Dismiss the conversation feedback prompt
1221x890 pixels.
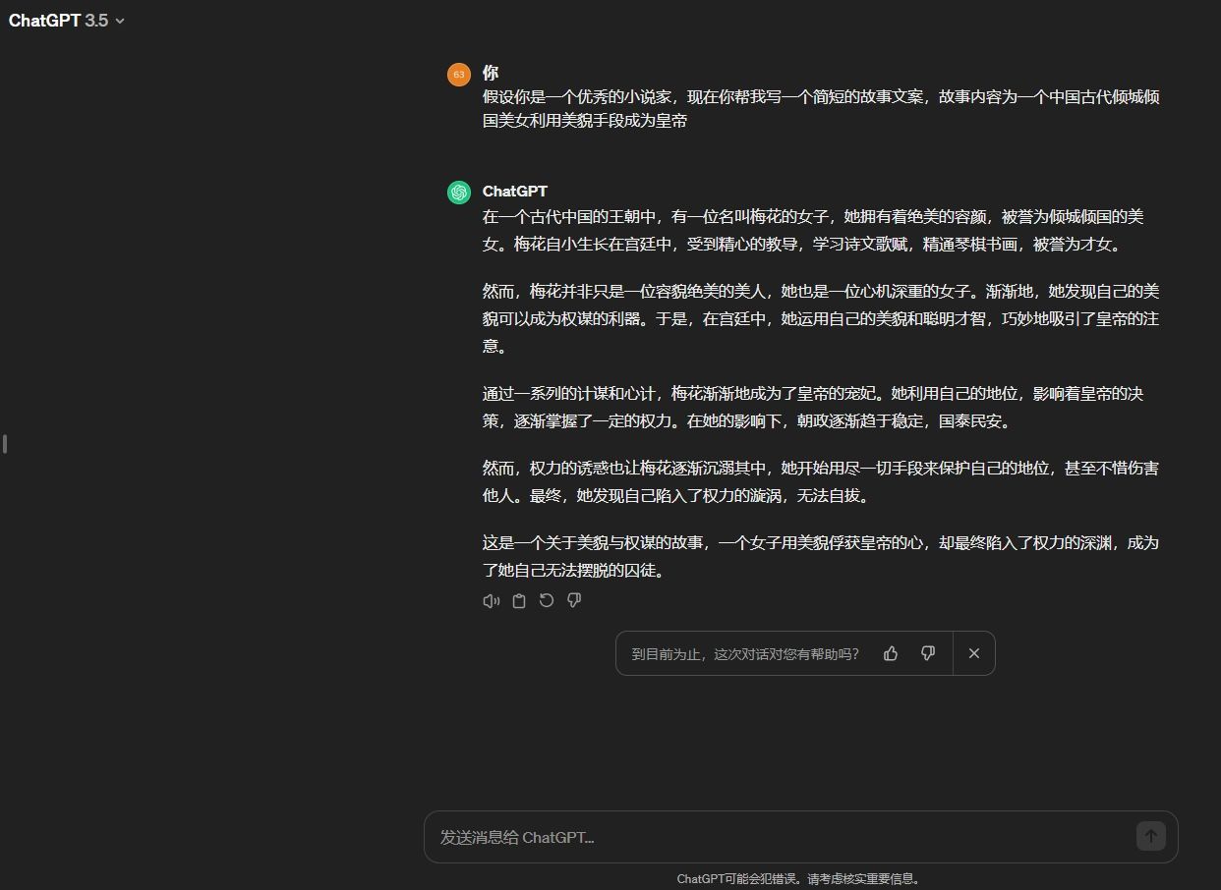coord(974,653)
